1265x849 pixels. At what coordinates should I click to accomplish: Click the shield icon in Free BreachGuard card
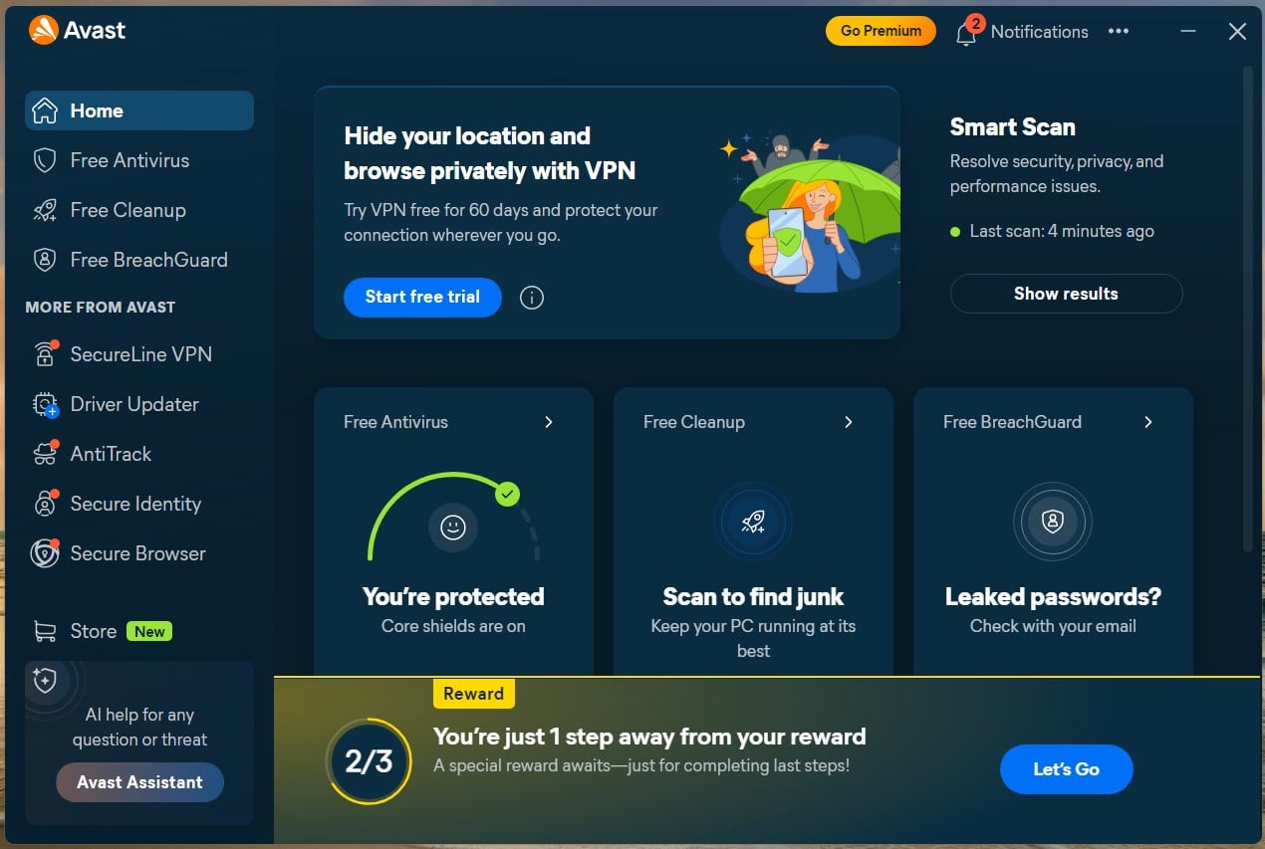[1053, 522]
